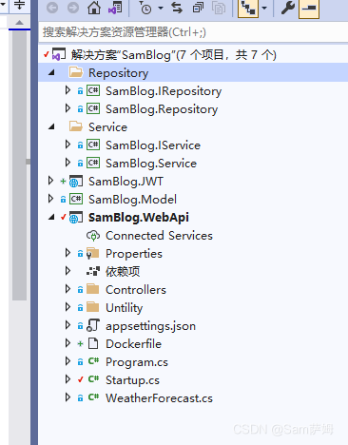Expand the 依赖项 dependencies node
Viewport: 348px width, 445px height.
(68, 271)
